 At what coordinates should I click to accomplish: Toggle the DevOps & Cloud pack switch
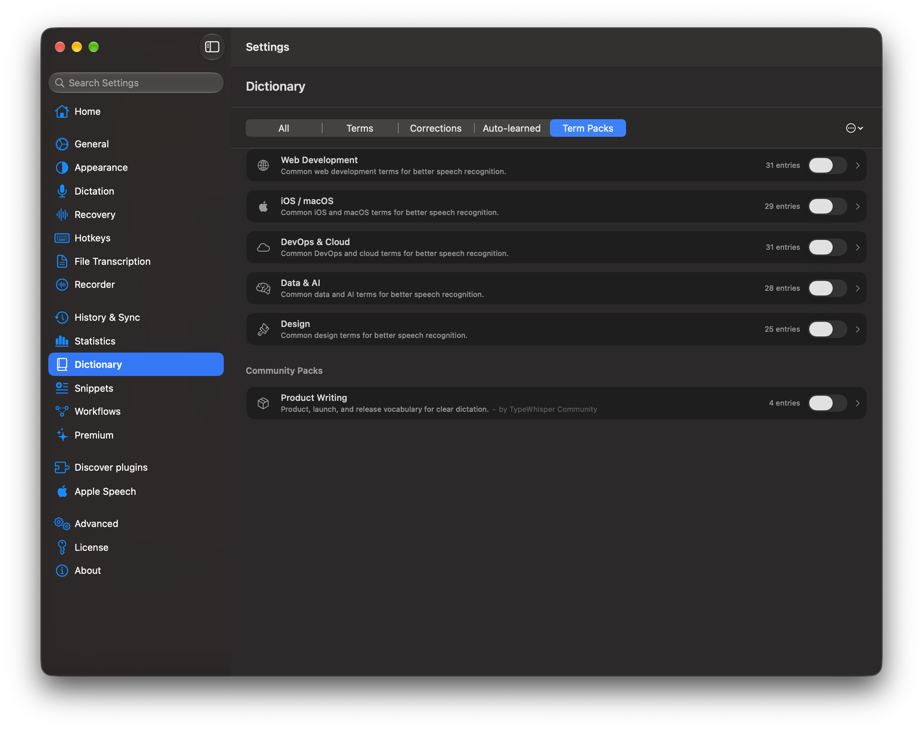coord(827,247)
